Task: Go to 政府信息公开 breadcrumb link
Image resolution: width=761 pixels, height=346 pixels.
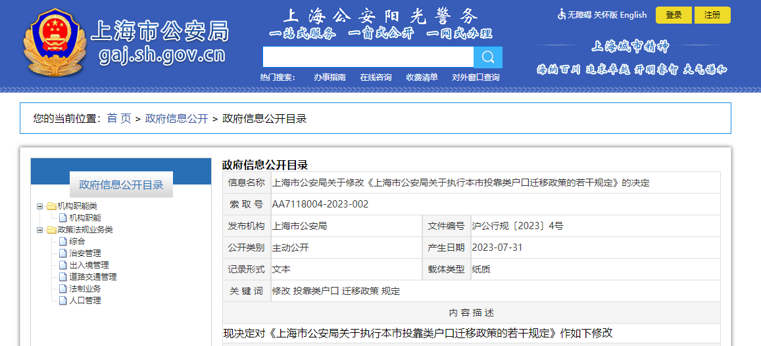Action: tap(177, 118)
